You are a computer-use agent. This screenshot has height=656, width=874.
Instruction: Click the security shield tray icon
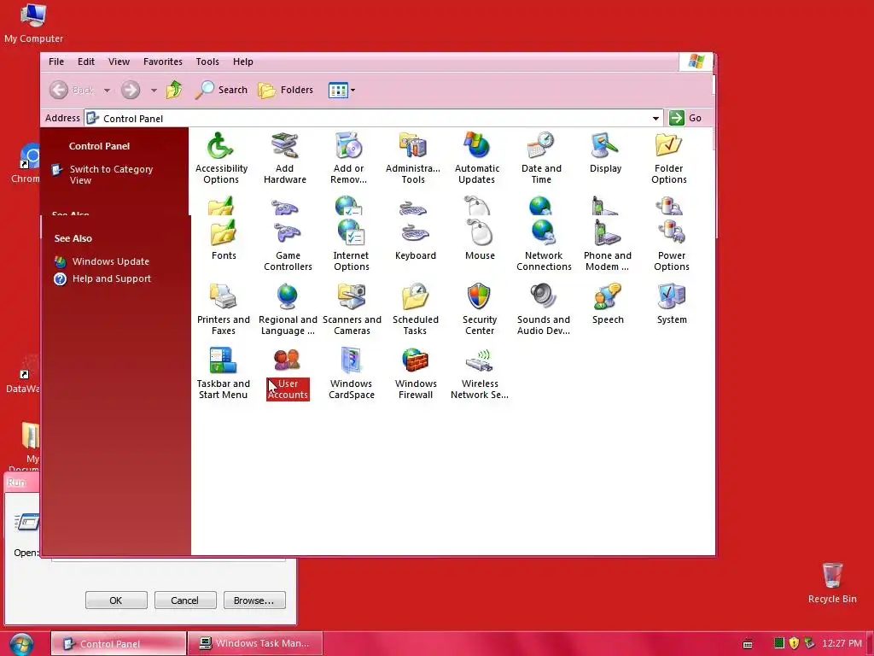[794, 643]
